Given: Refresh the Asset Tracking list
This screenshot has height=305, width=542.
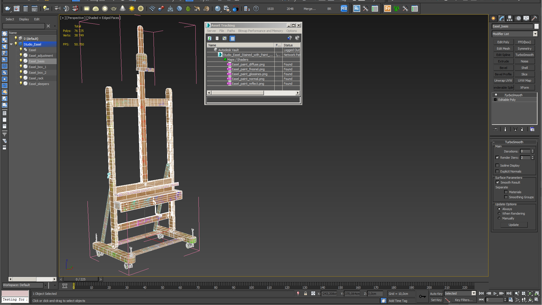Looking at the screenshot, I should (209, 38).
